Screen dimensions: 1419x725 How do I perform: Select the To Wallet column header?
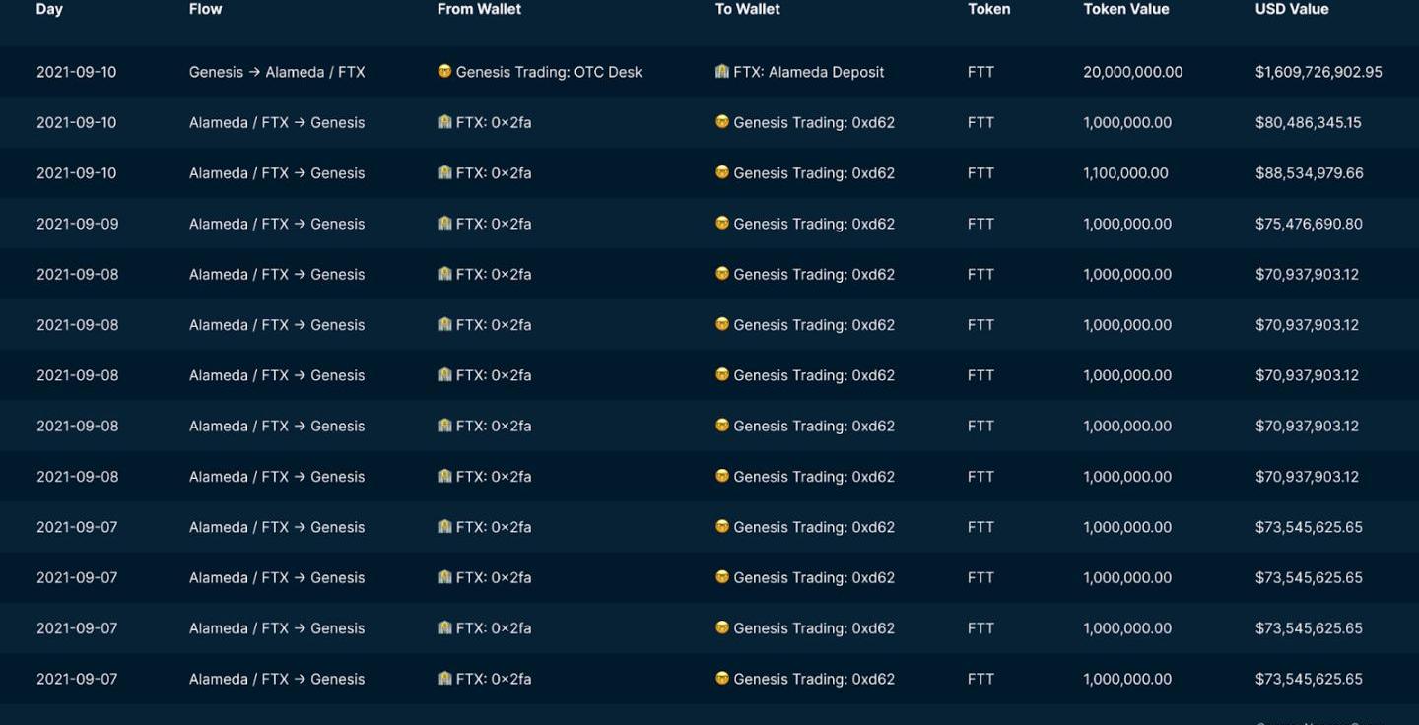(747, 9)
